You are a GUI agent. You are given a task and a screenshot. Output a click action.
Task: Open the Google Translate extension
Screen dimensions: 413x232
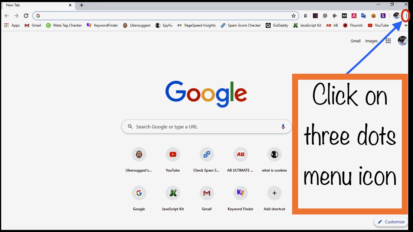point(364,16)
